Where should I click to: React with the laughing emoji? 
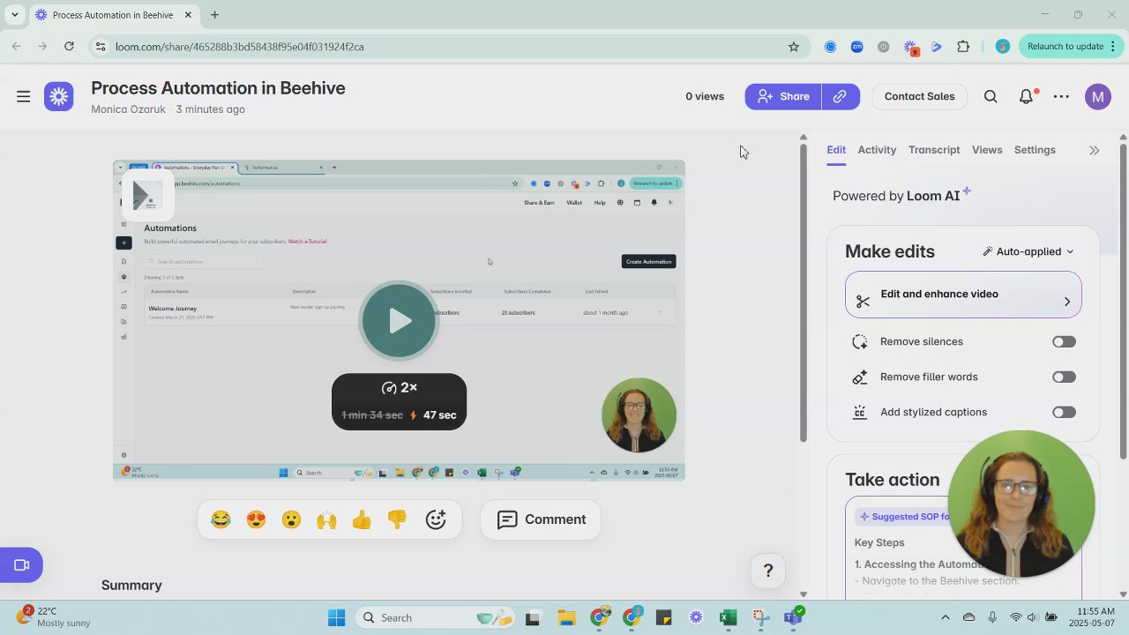(x=221, y=519)
